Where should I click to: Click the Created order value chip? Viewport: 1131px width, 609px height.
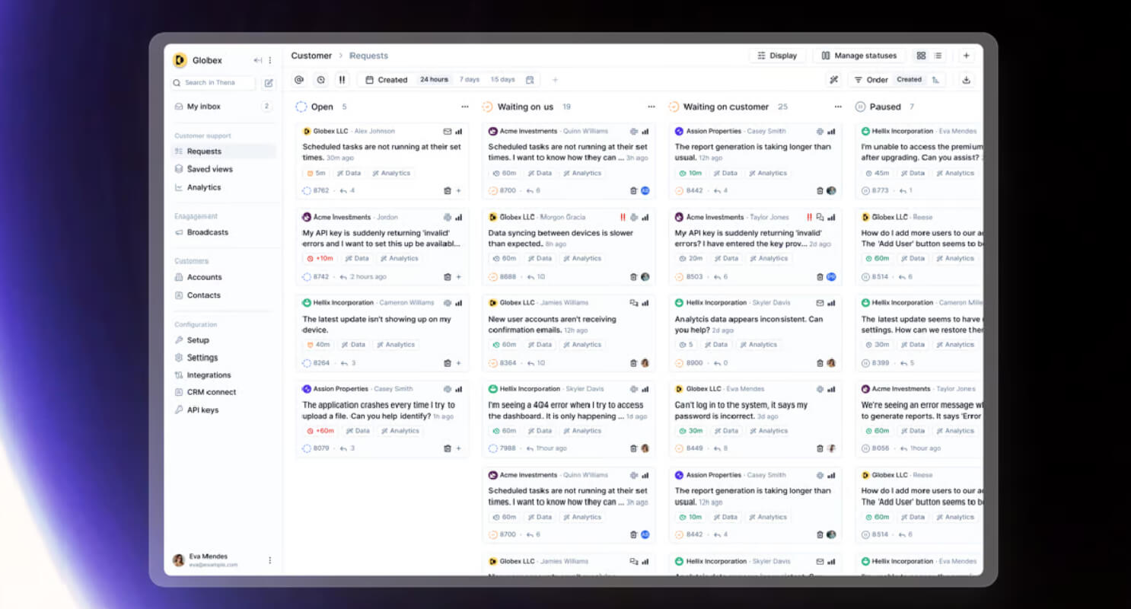[909, 79]
